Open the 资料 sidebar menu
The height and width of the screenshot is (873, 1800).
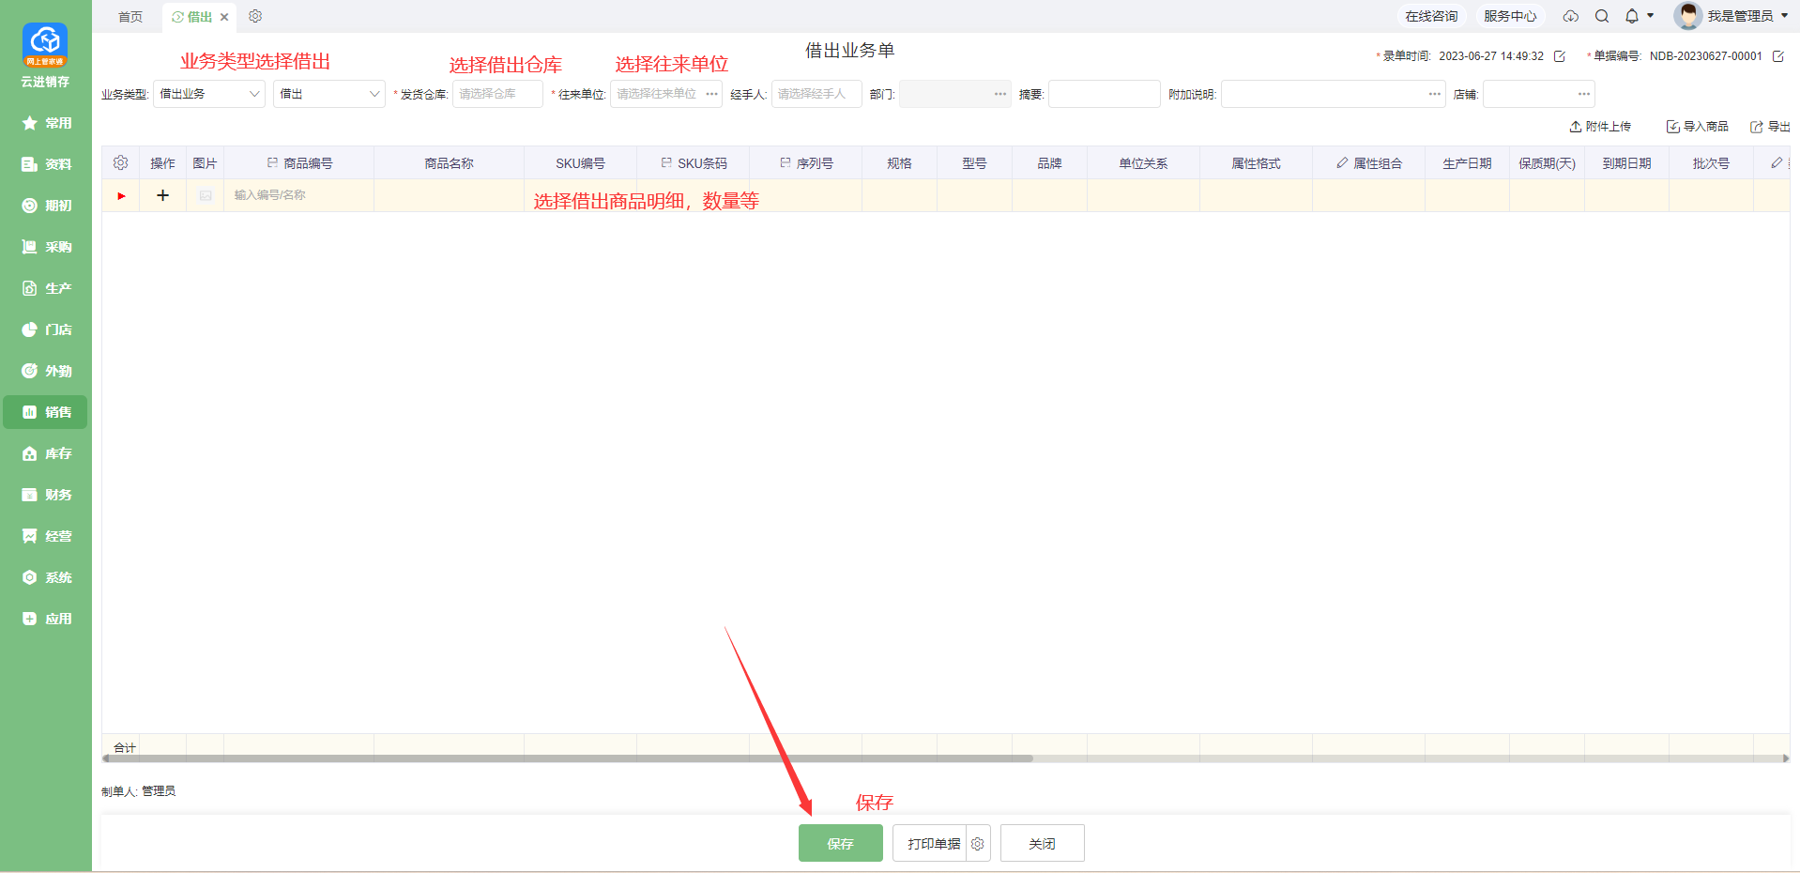pos(46,164)
